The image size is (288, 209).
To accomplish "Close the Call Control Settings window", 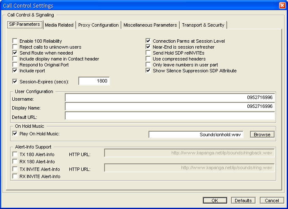I will pos(282,5).
